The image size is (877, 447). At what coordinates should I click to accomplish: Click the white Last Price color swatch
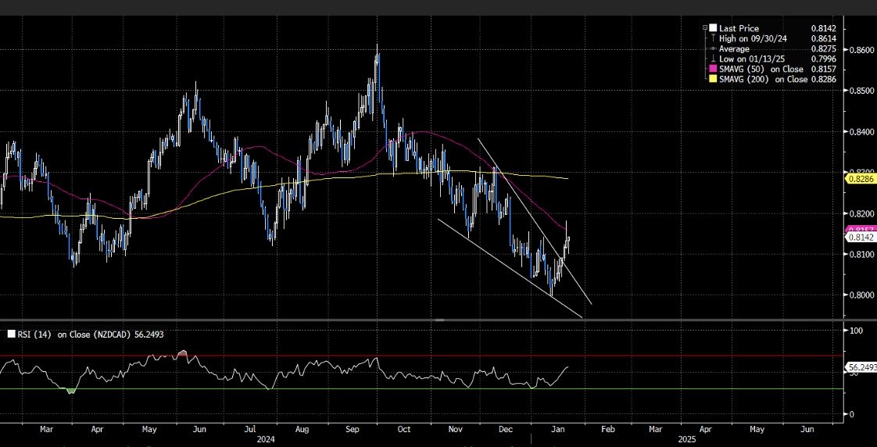coord(713,28)
